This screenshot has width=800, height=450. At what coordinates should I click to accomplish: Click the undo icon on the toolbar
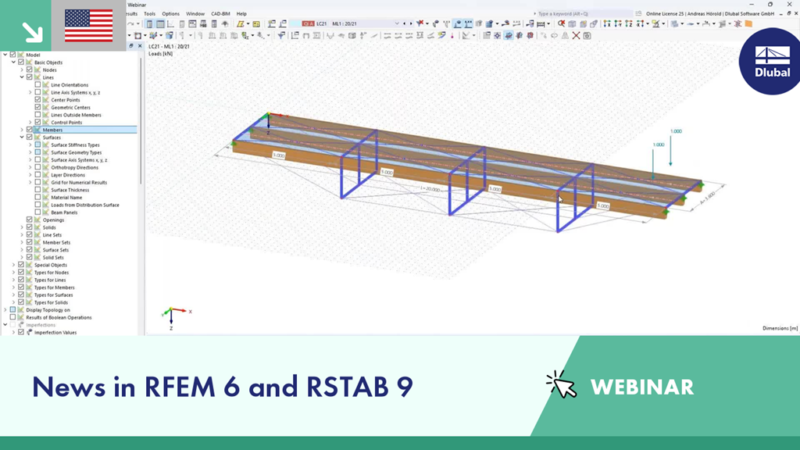click(x=129, y=23)
